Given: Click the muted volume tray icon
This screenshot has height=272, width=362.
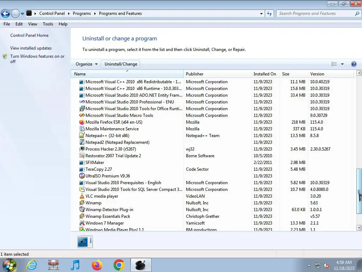Looking at the screenshot, I should click(x=326, y=266).
